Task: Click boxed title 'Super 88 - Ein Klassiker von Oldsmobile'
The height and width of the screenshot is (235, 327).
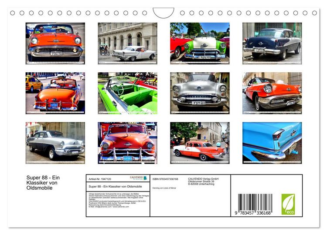Action: (116, 187)
